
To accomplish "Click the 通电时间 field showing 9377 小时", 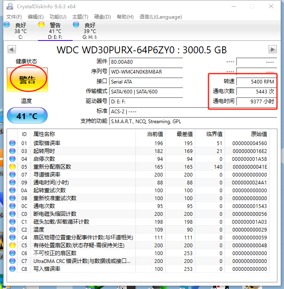I will [x=256, y=102].
